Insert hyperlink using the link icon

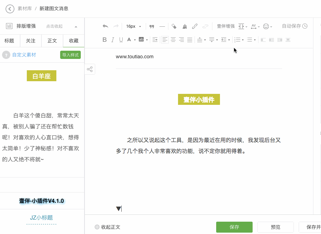coord(195,26)
